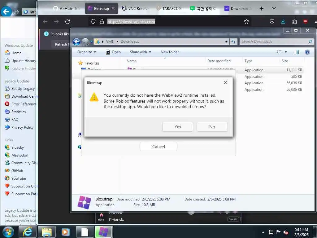Click the Explorer back arrow
This screenshot has height=238, width=317.
[x=77, y=42]
